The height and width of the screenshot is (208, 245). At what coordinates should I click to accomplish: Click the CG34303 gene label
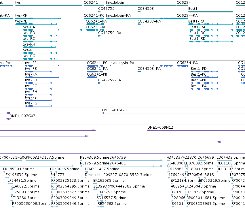(146, 8)
